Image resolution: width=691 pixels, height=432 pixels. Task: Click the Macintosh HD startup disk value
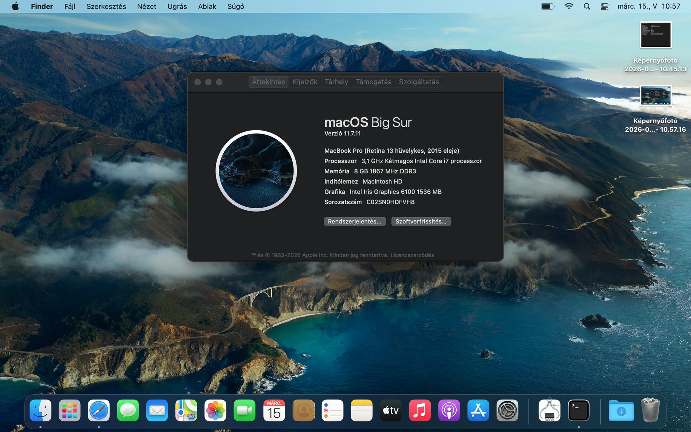(x=382, y=181)
